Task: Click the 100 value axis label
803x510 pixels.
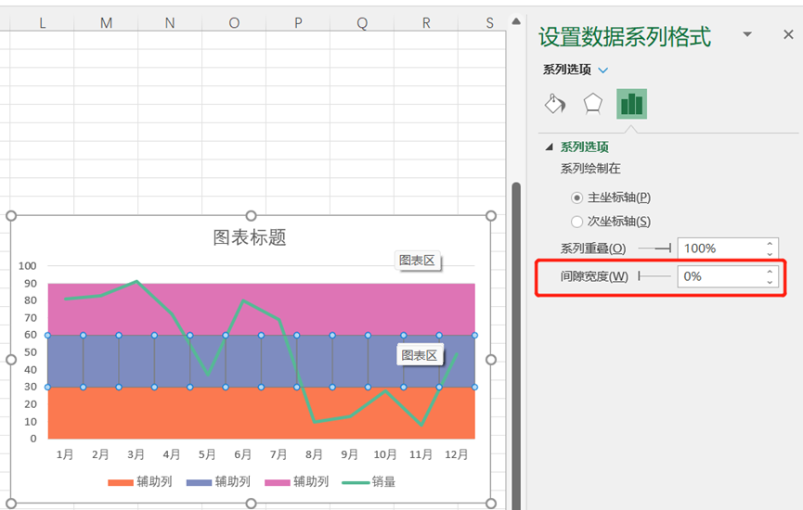Action: point(28,266)
